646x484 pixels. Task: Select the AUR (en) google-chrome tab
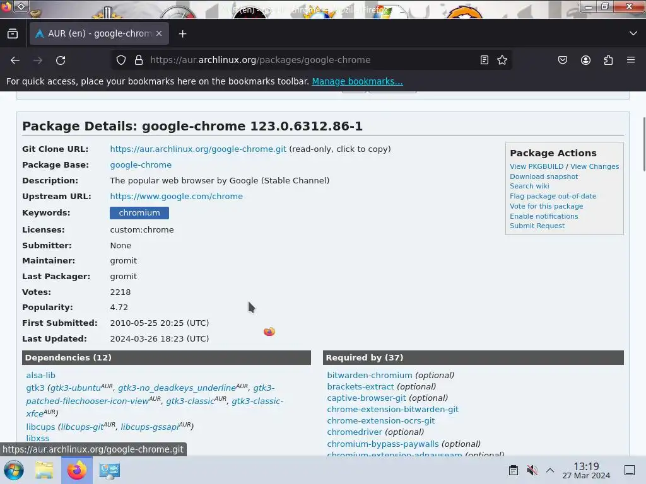pos(99,34)
